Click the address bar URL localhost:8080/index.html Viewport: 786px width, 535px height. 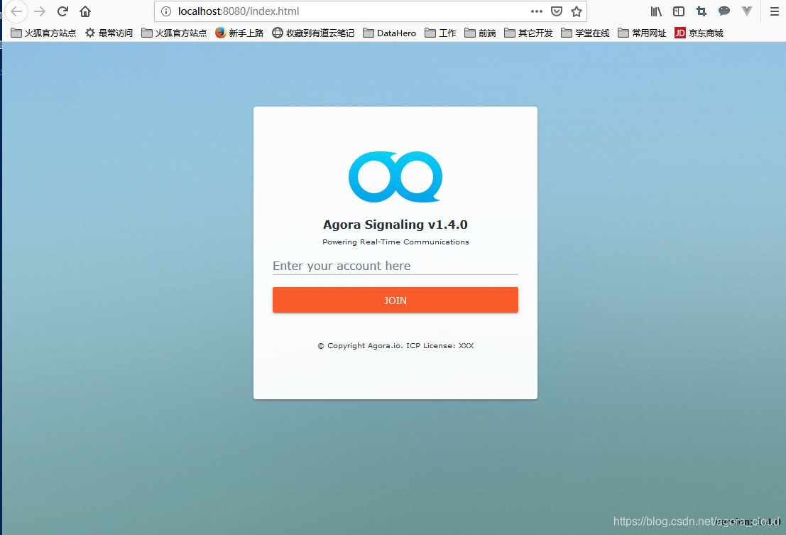tap(239, 11)
